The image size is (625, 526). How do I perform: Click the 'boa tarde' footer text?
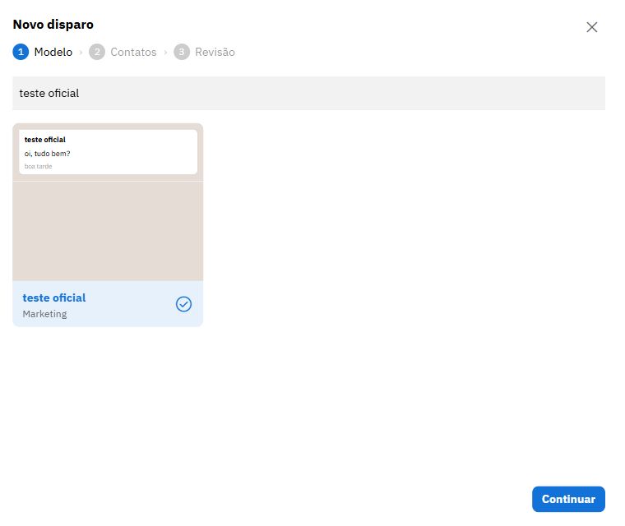[39, 166]
